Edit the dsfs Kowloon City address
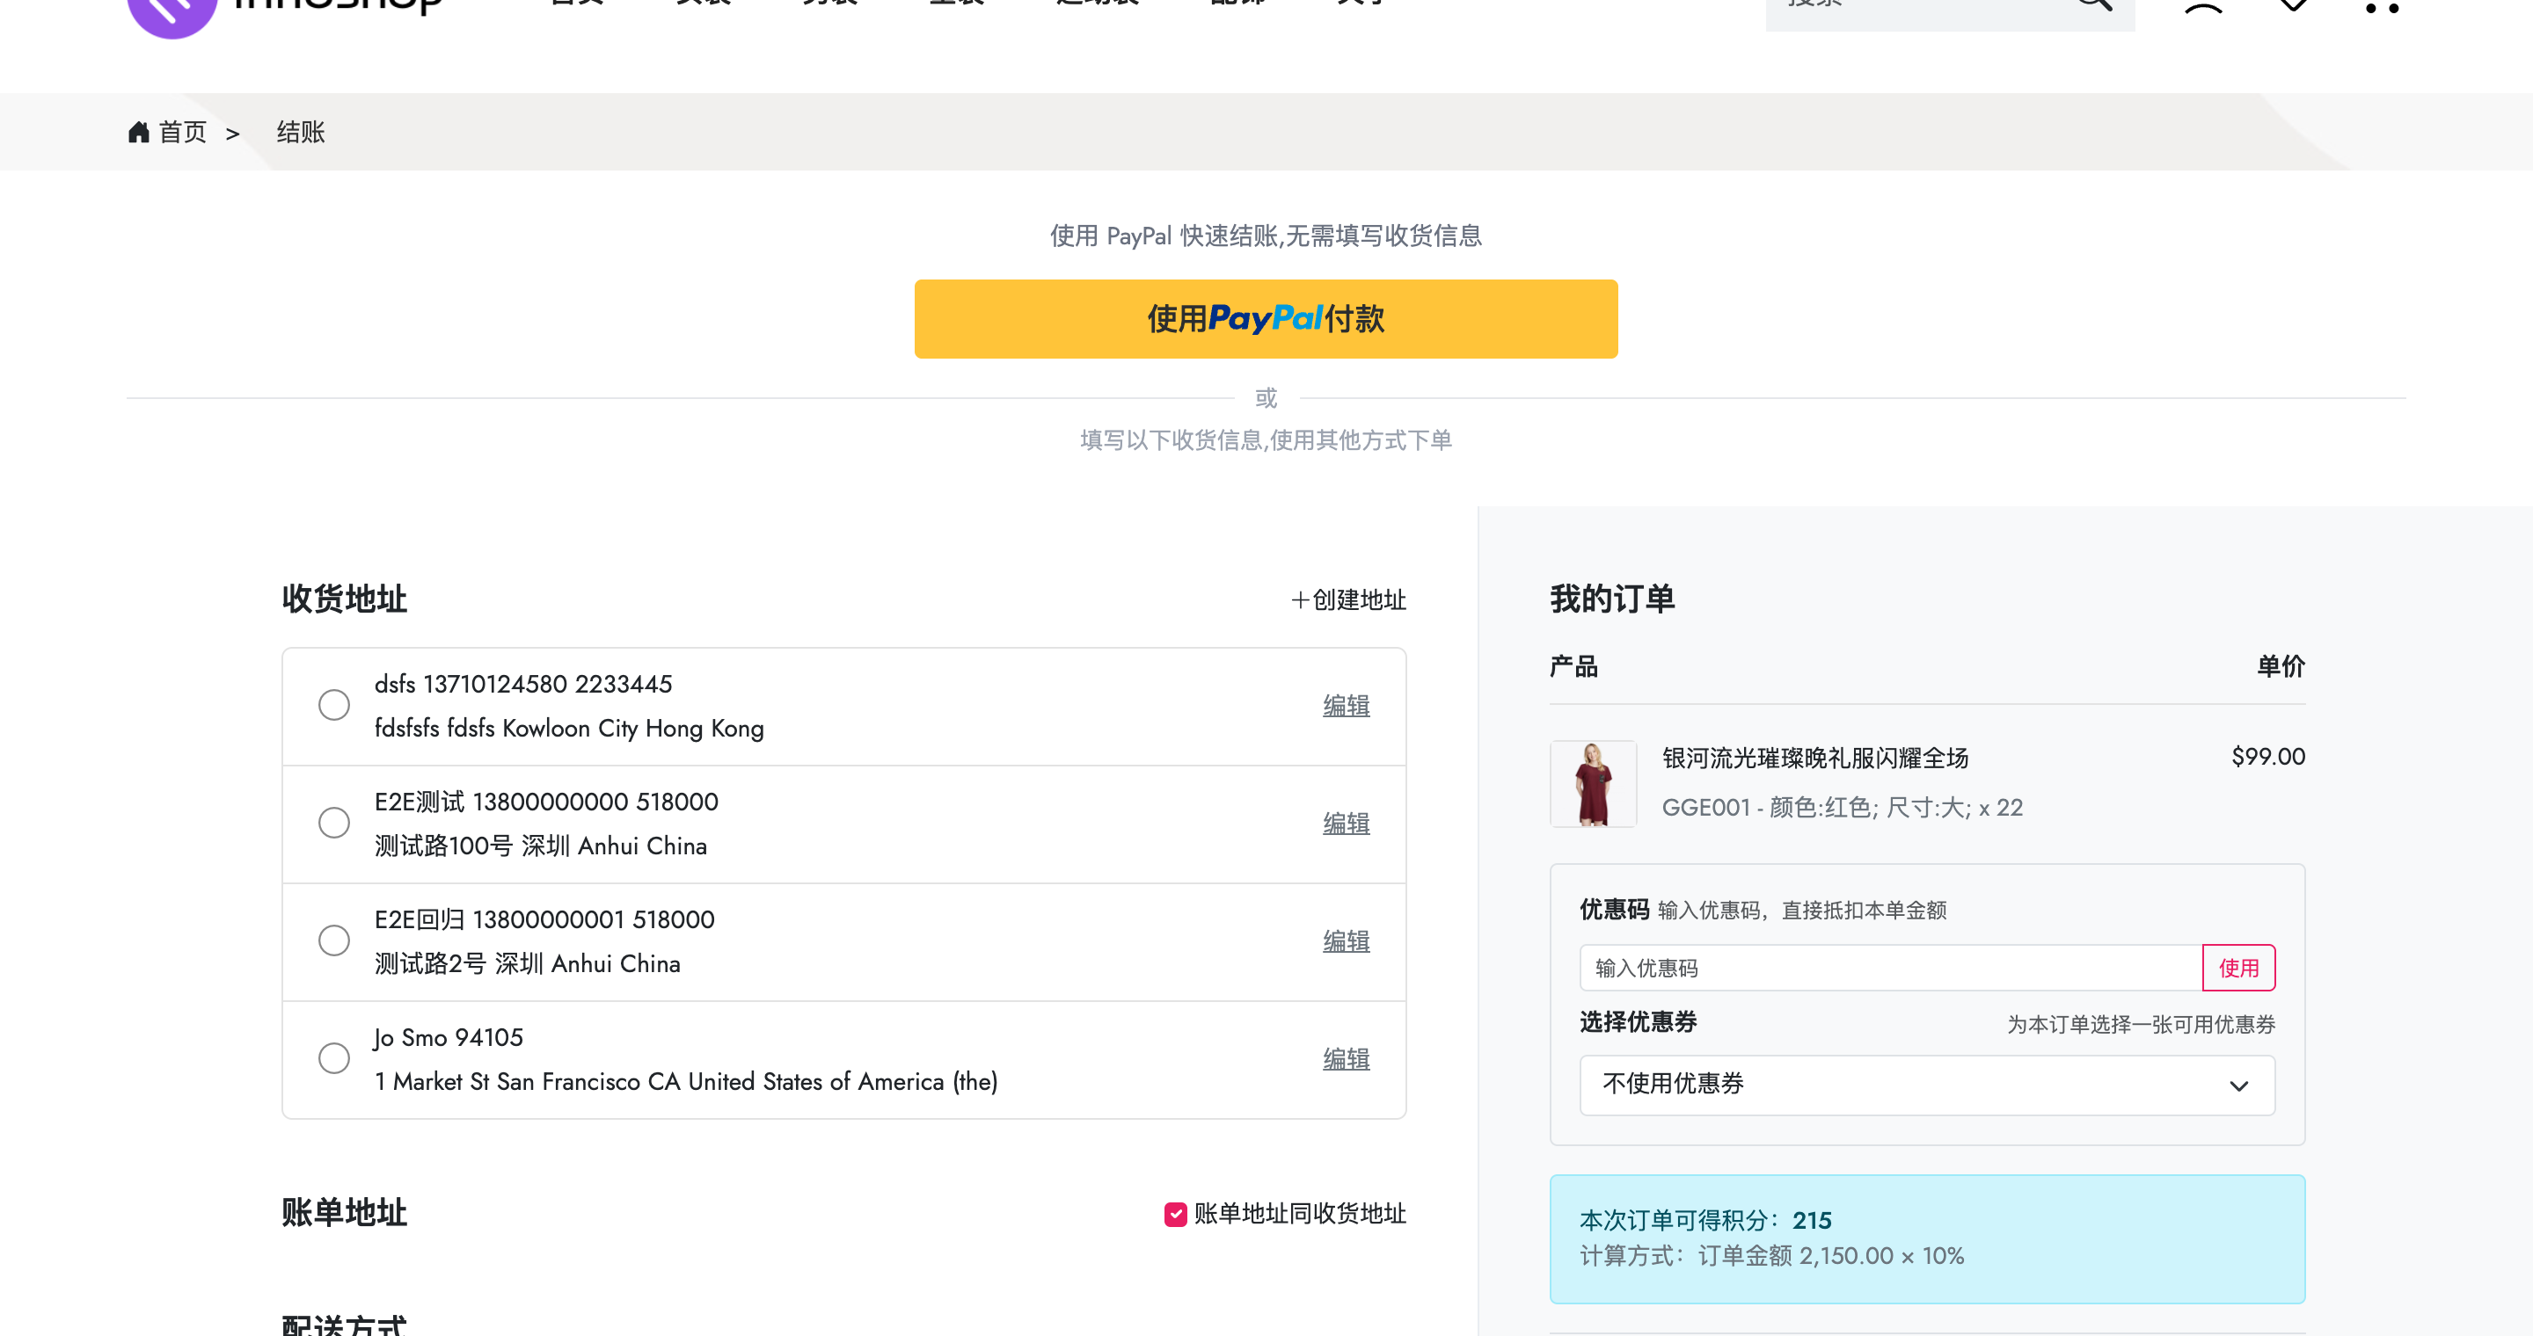Viewport: 2533px width, 1336px height. [x=1347, y=707]
